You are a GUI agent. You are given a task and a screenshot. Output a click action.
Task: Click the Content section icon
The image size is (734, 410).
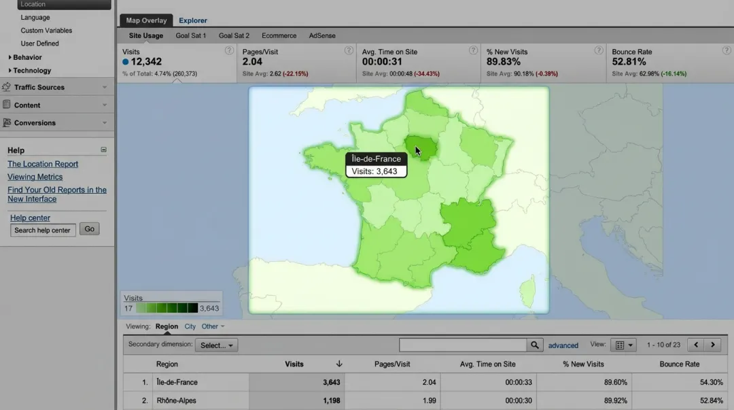[7, 105]
